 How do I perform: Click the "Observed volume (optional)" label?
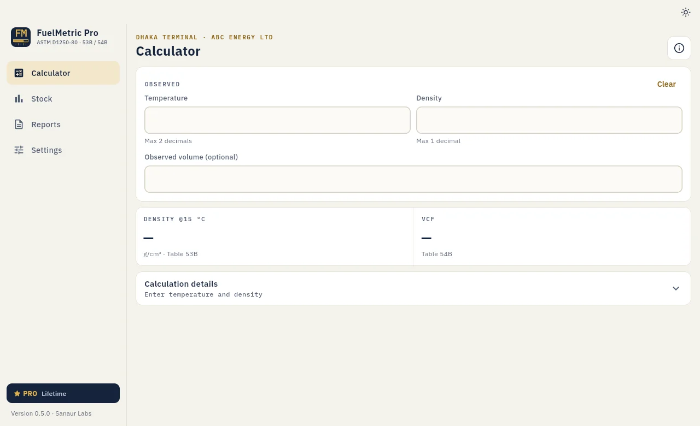coord(191,157)
